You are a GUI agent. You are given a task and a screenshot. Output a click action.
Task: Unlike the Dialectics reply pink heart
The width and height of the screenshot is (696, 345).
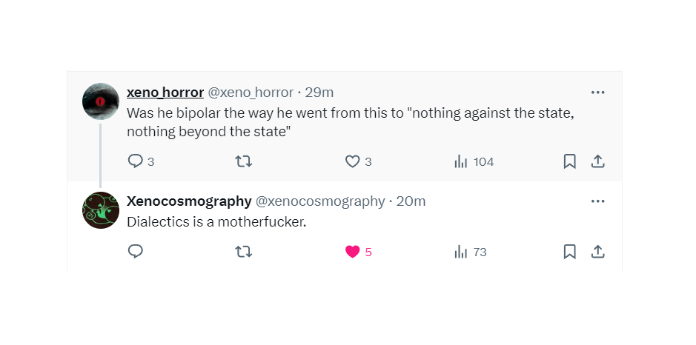coord(353,252)
